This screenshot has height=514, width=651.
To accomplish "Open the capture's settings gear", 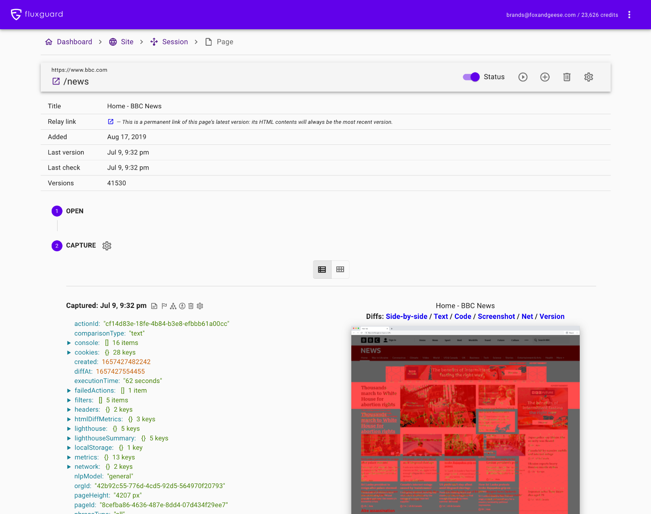I will click(200, 306).
